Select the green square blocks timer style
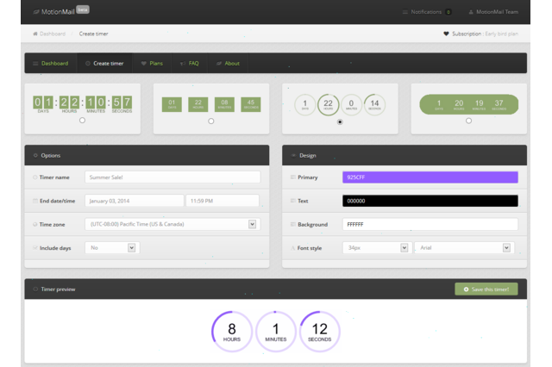Screen dimensions: 552x367 [x=210, y=121]
